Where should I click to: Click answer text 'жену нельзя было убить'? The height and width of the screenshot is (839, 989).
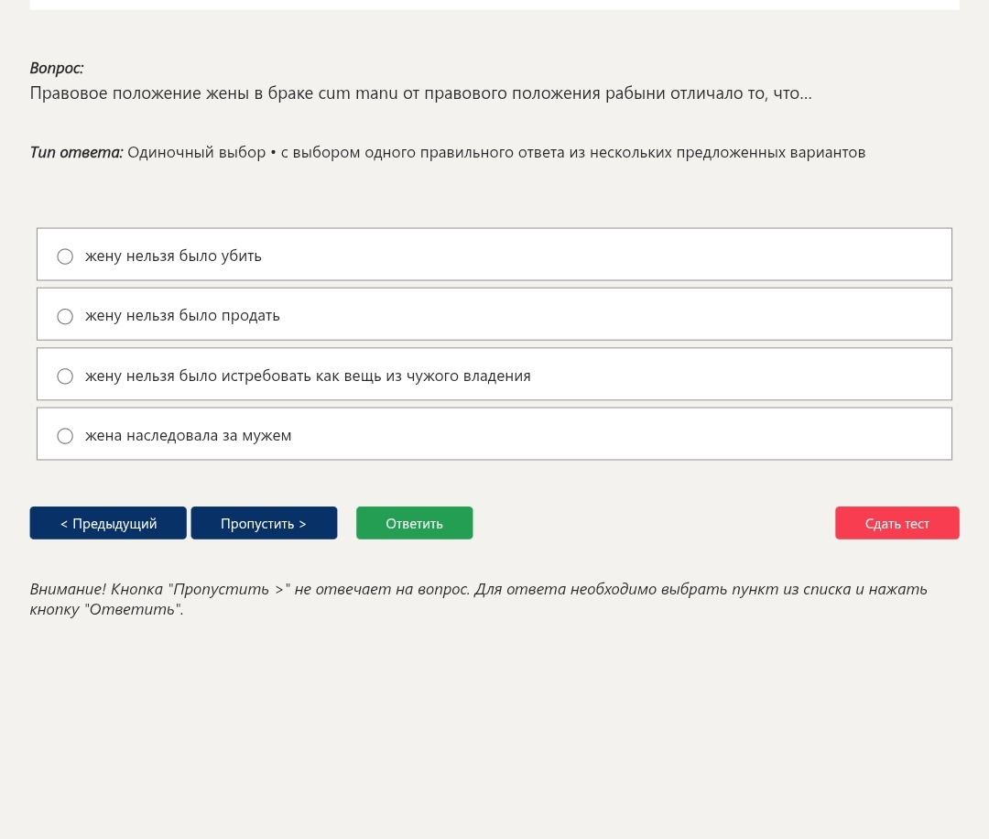pos(173,256)
